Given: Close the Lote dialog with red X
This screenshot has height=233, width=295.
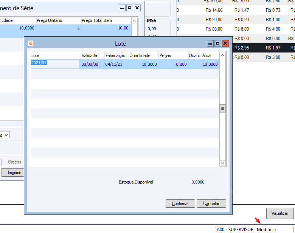Looking at the screenshot, I should pos(225,43).
